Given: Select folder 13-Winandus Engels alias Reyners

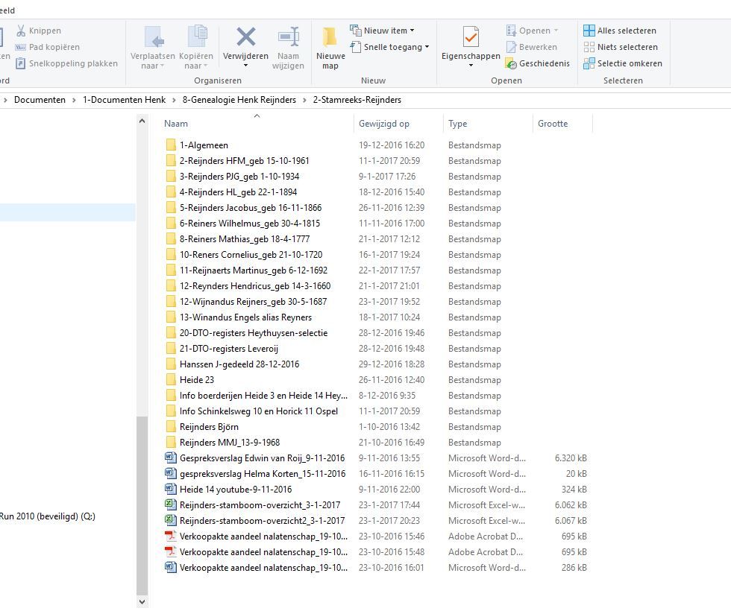Looking at the screenshot, I should click(245, 317).
